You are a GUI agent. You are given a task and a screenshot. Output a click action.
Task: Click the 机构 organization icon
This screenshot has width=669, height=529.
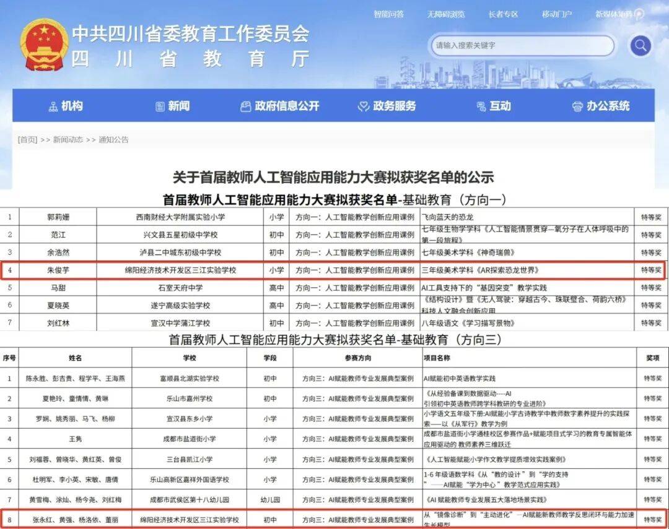(53, 106)
